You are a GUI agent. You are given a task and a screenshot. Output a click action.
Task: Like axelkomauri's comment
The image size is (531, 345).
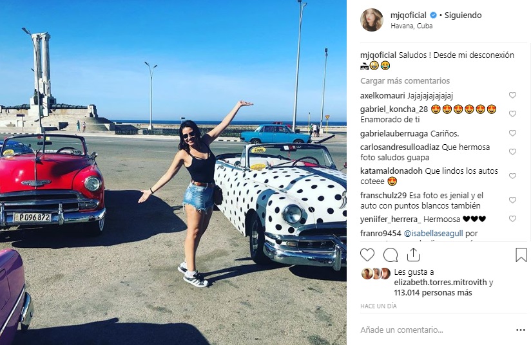(x=512, y=95)
